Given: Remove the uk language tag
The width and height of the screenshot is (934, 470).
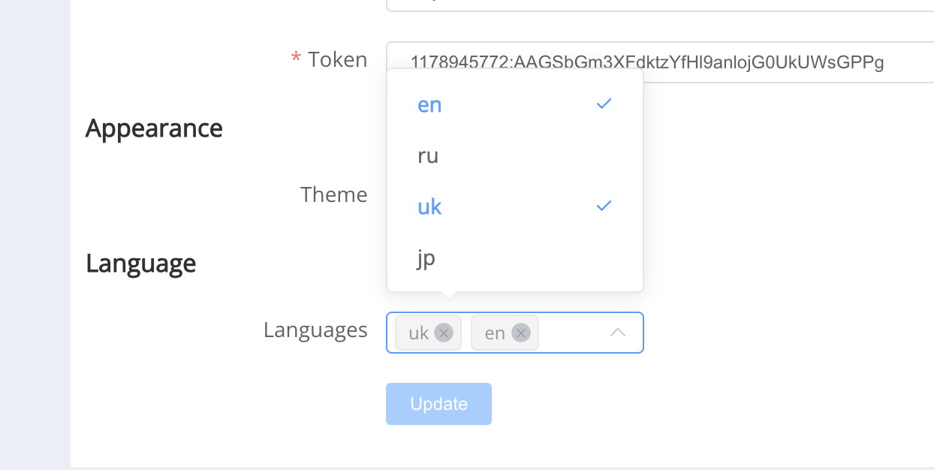Looking at the screenshot, I should coord(444,333).
